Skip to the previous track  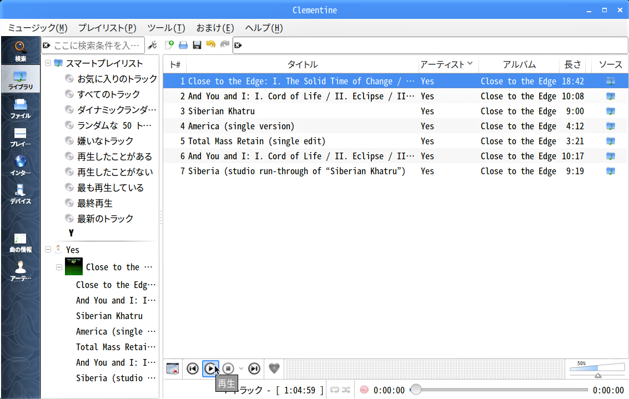(193, 368)
